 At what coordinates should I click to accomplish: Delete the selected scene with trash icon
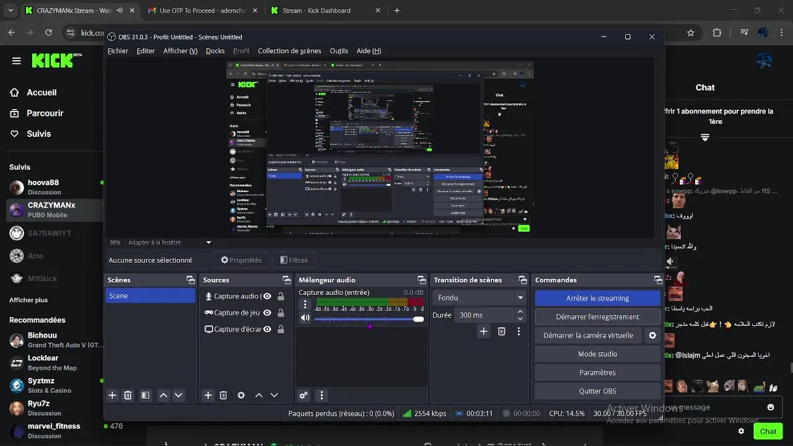coord(128,395)
